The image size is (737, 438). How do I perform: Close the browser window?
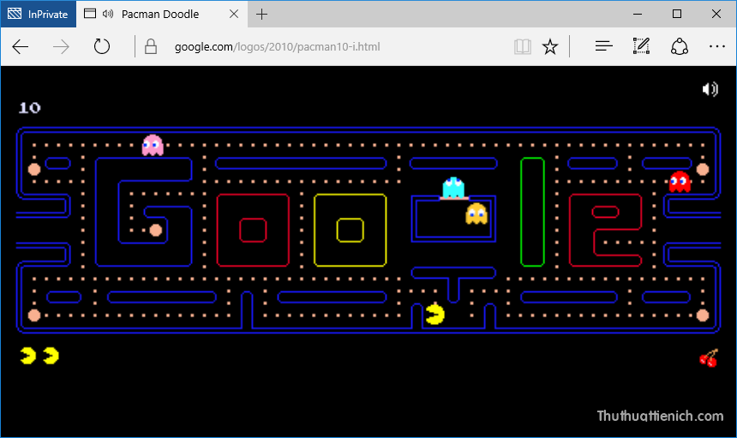pyautogui.click(x=716, y=14)
